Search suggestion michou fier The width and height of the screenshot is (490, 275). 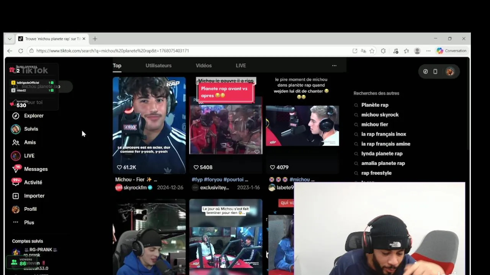pyautogui.click(x=374, y=125)
